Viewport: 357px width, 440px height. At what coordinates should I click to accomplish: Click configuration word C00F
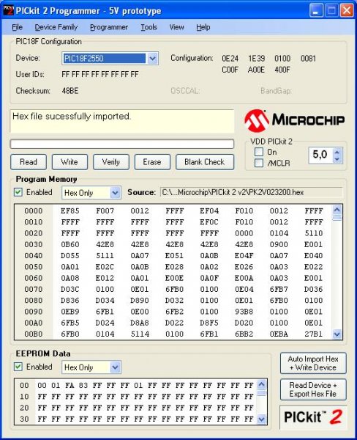[x=230, y=70]
